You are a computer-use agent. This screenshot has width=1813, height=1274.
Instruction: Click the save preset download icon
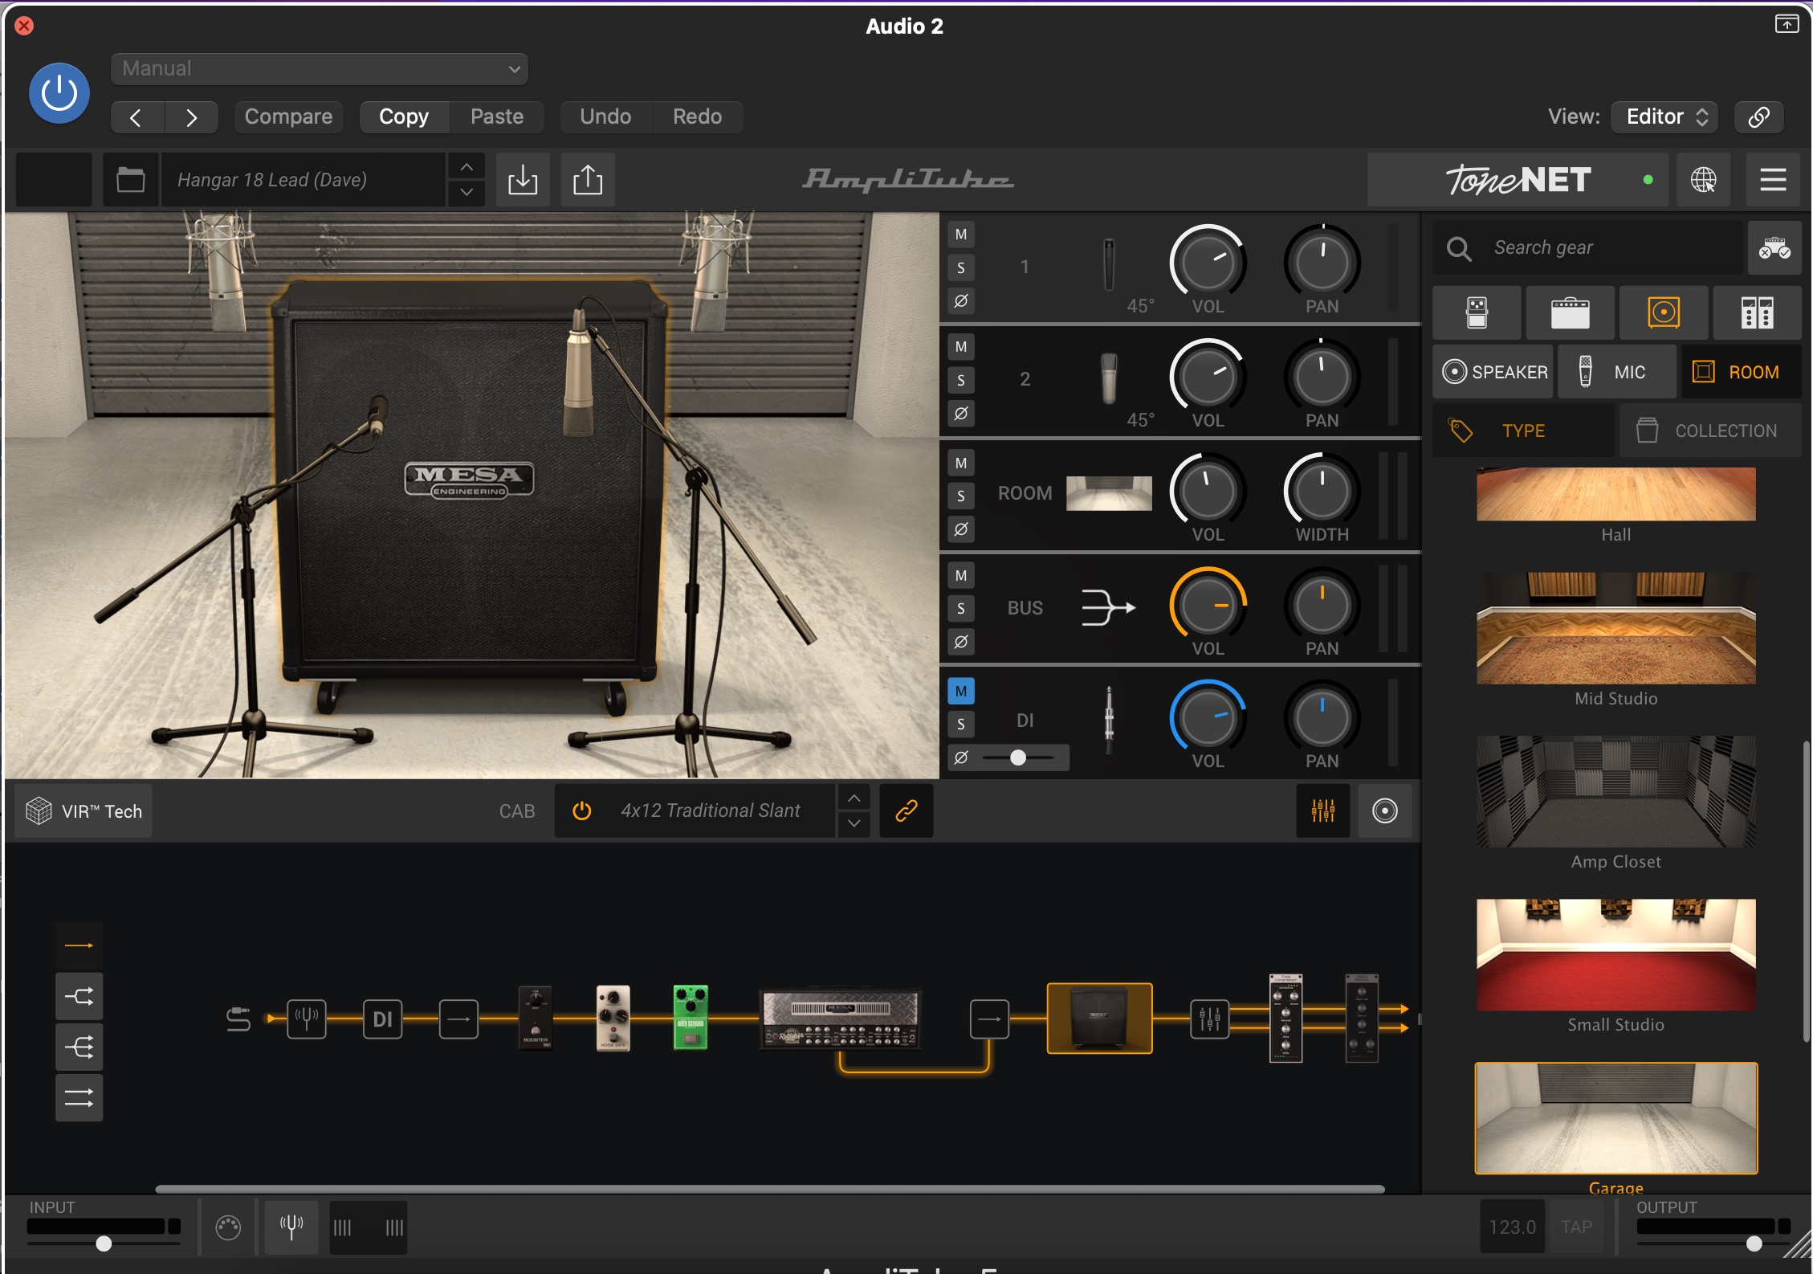click(523, 180)
